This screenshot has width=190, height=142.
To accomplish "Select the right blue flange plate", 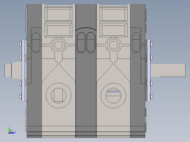I will (149, 70).
